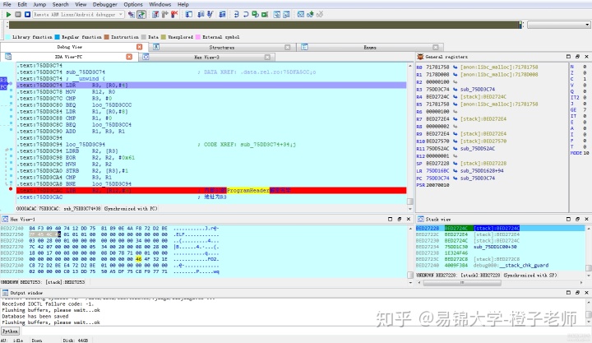Select the IDA View-PC tab
Image resolution: width=592 pixels, height=343 pixels.
[68, 57]
